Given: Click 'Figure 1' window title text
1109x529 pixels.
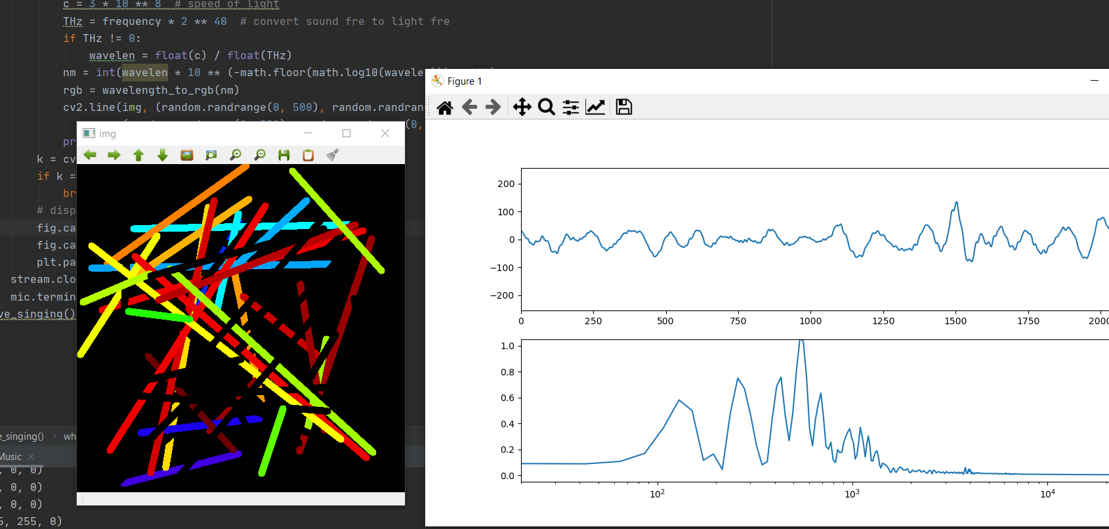Looking at the screenshot, I should [x=465, y=81].
